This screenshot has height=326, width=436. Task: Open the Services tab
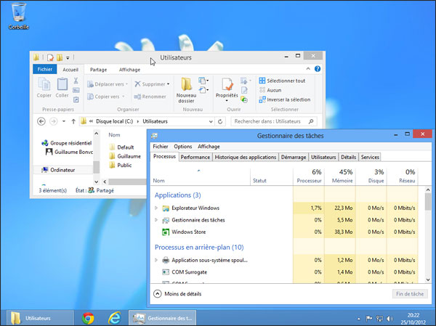370,157
